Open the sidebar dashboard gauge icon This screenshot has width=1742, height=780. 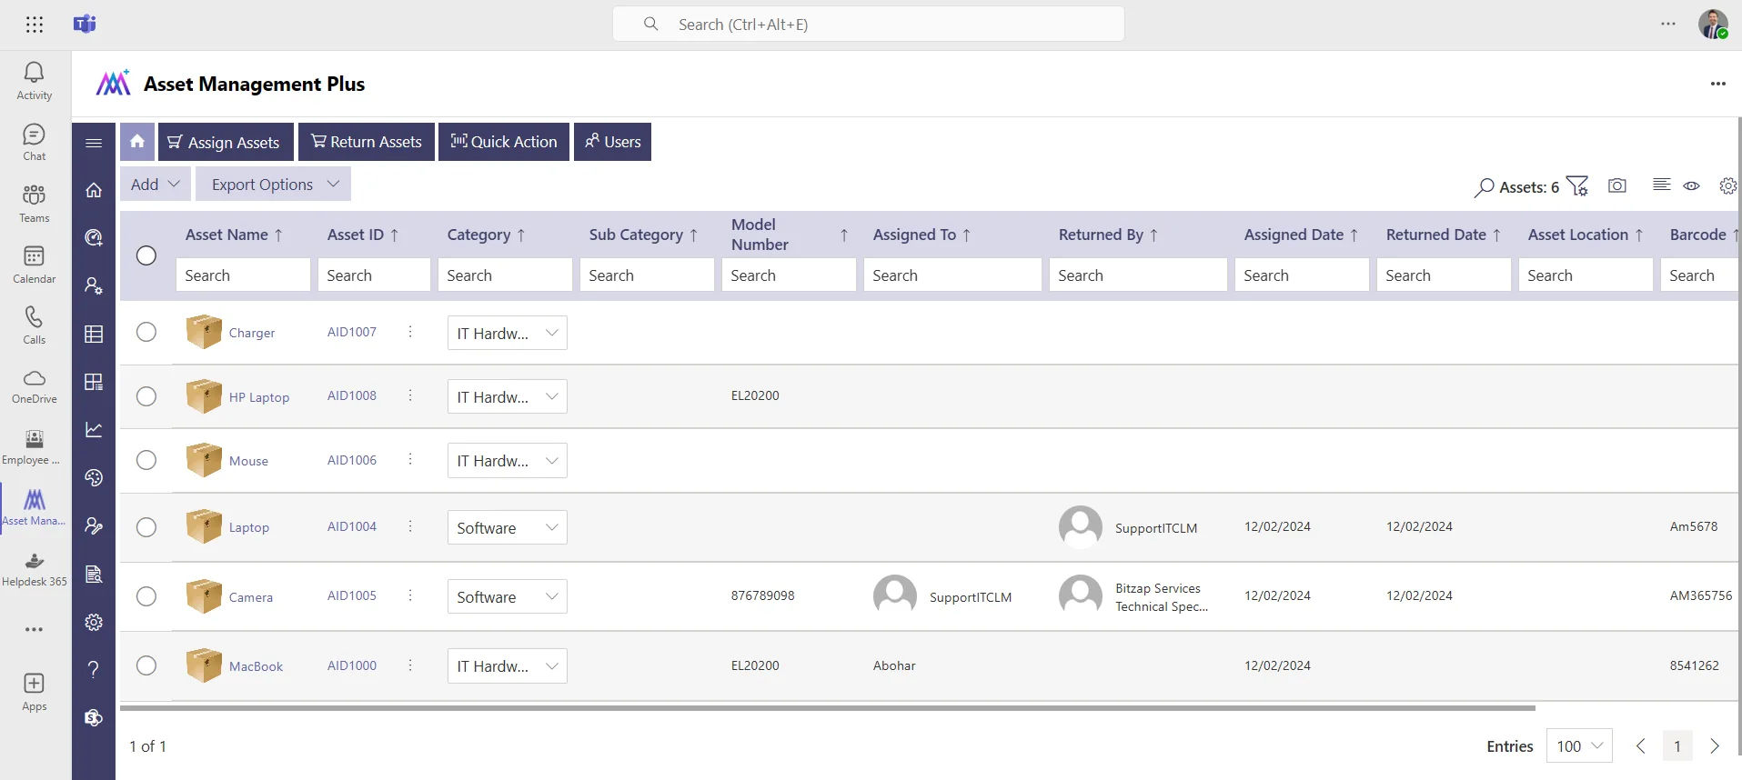94,237
